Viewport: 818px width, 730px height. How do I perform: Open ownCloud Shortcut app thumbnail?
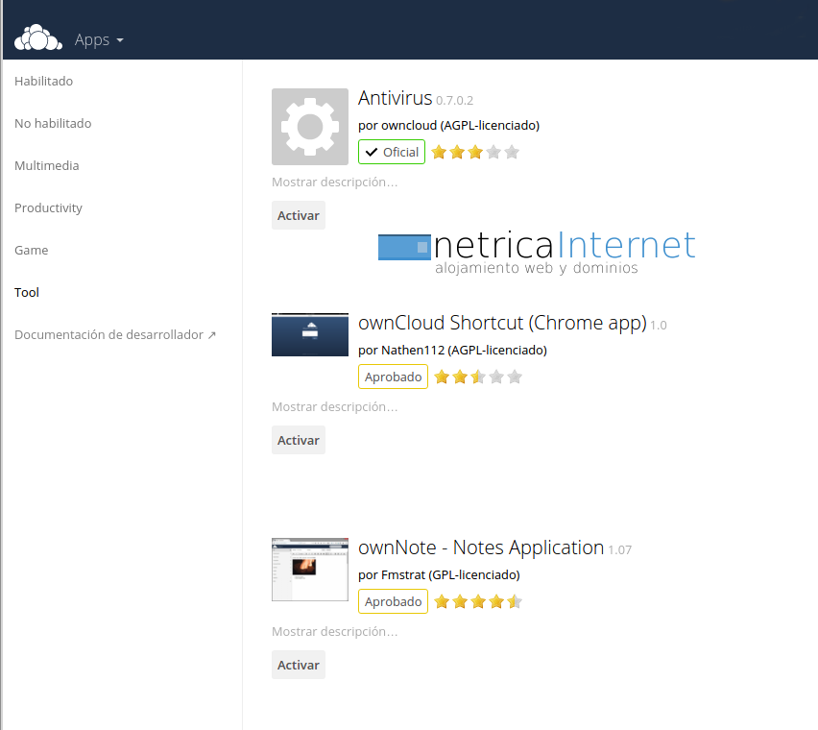[x=310, y=334]
